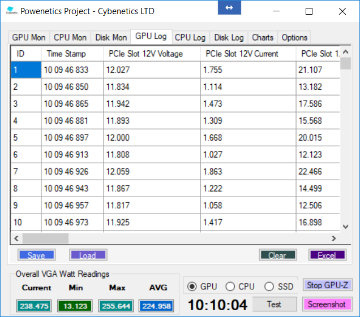Viewport: 360px width, 317px height.
Task: Click voltage cell 12.027
Action: coord(152,70)
